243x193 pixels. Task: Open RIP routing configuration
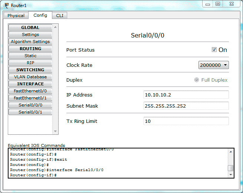click(x=30, y=63)
